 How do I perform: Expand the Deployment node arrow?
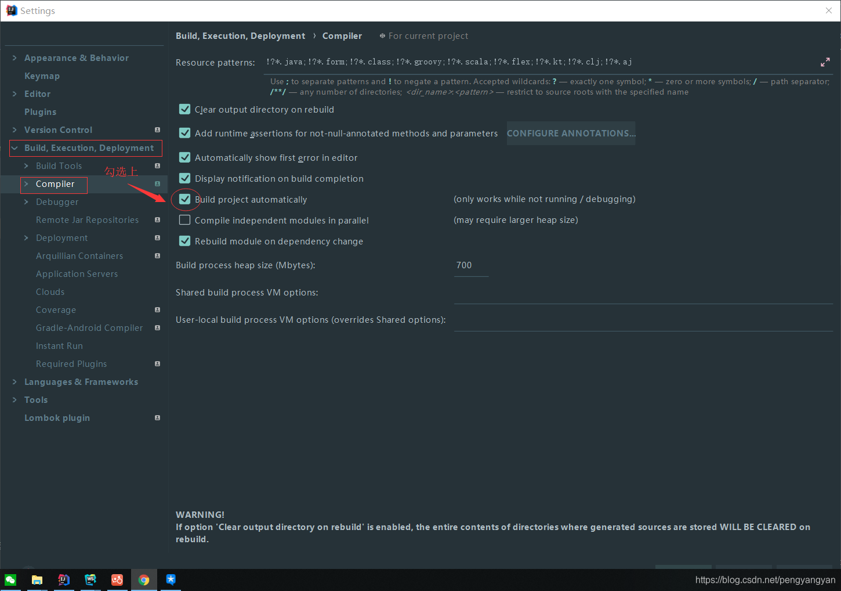pos(26,238)
